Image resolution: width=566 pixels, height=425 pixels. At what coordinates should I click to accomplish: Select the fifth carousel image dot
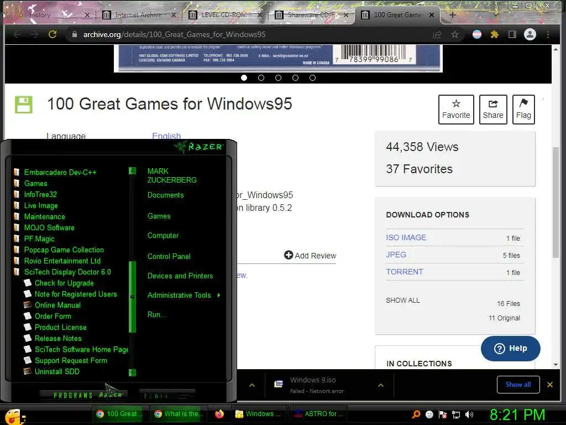312,77
